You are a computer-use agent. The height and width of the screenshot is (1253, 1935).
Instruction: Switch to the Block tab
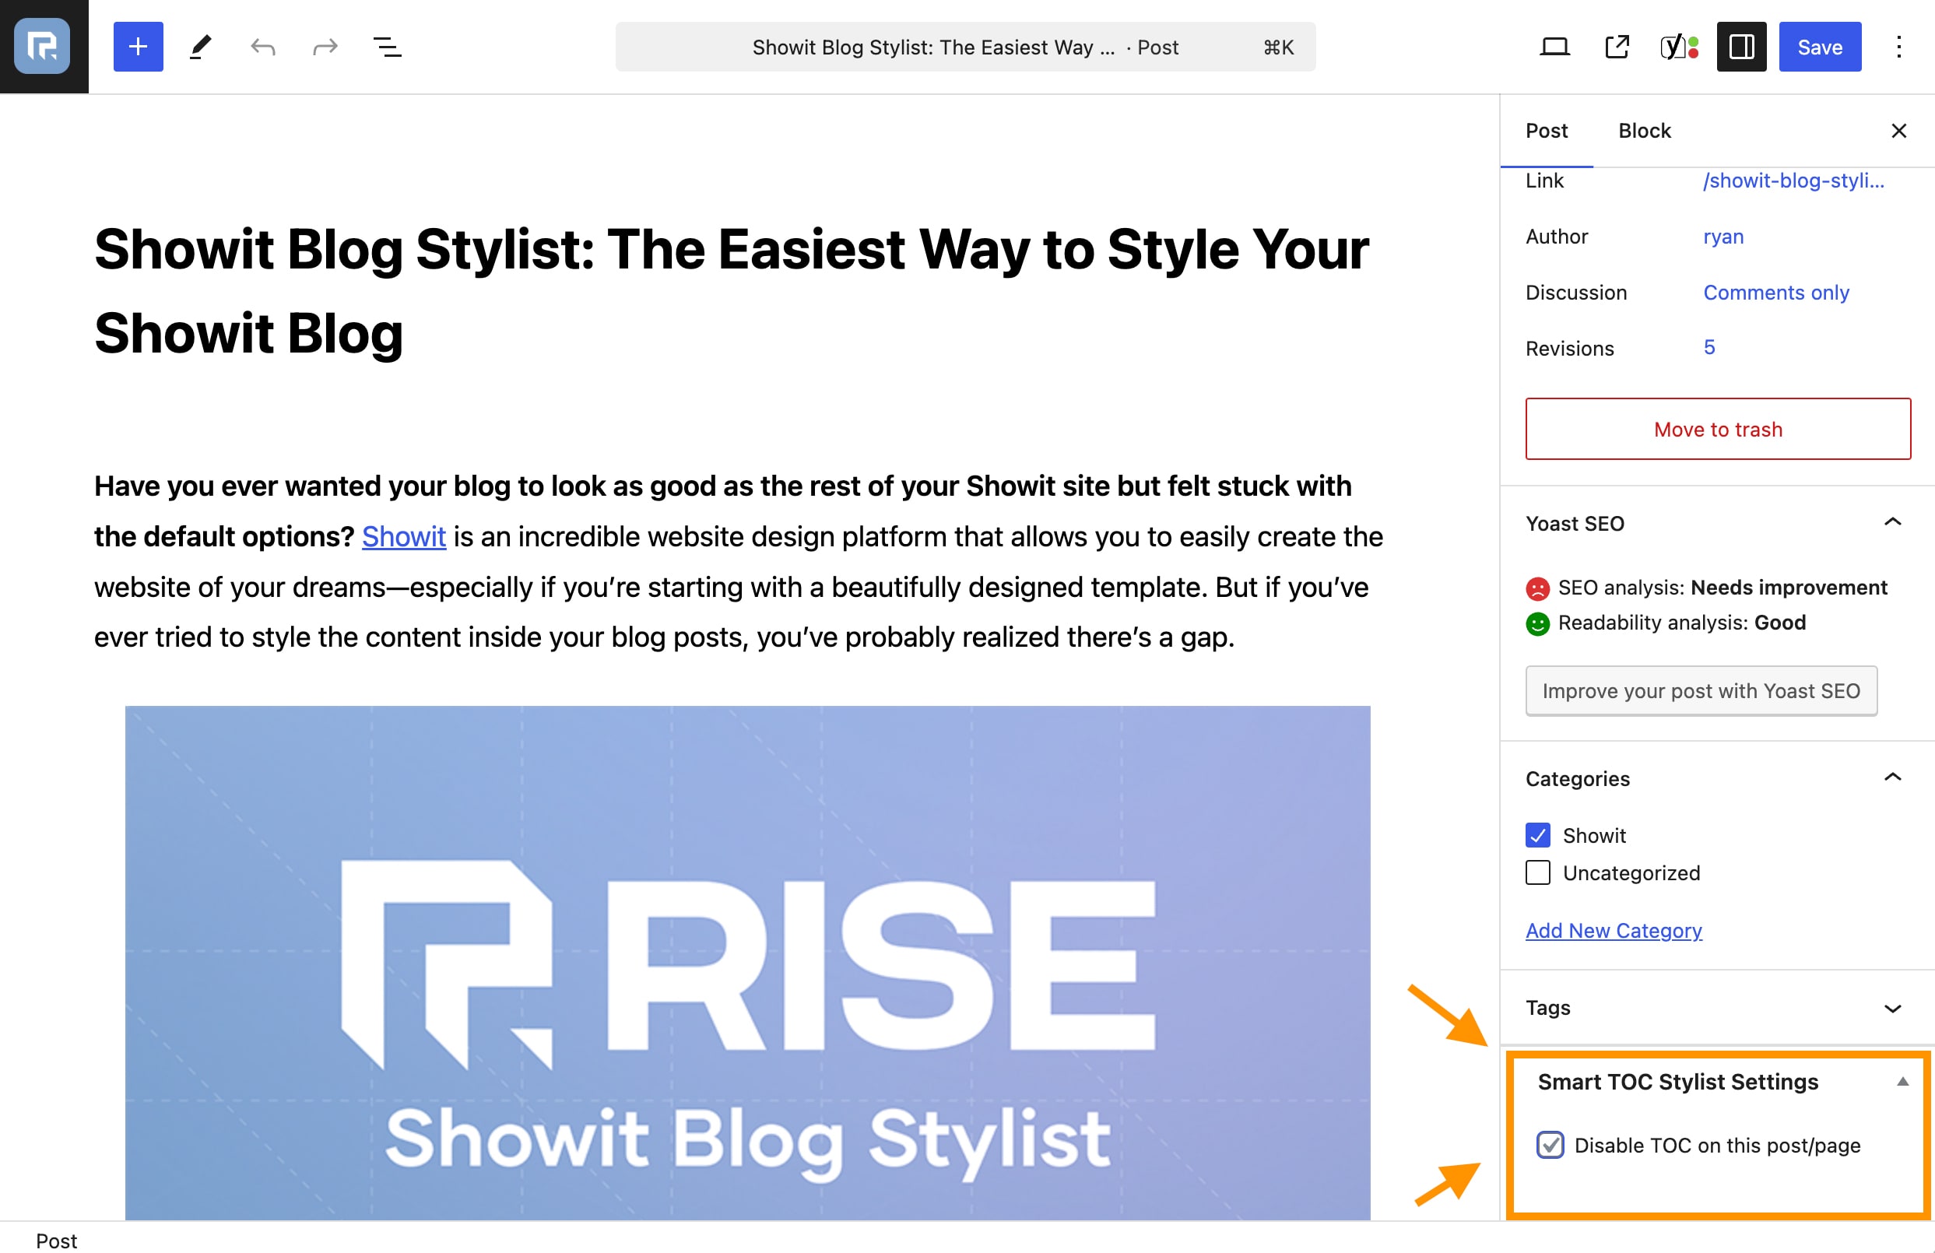click(1644, 131)
